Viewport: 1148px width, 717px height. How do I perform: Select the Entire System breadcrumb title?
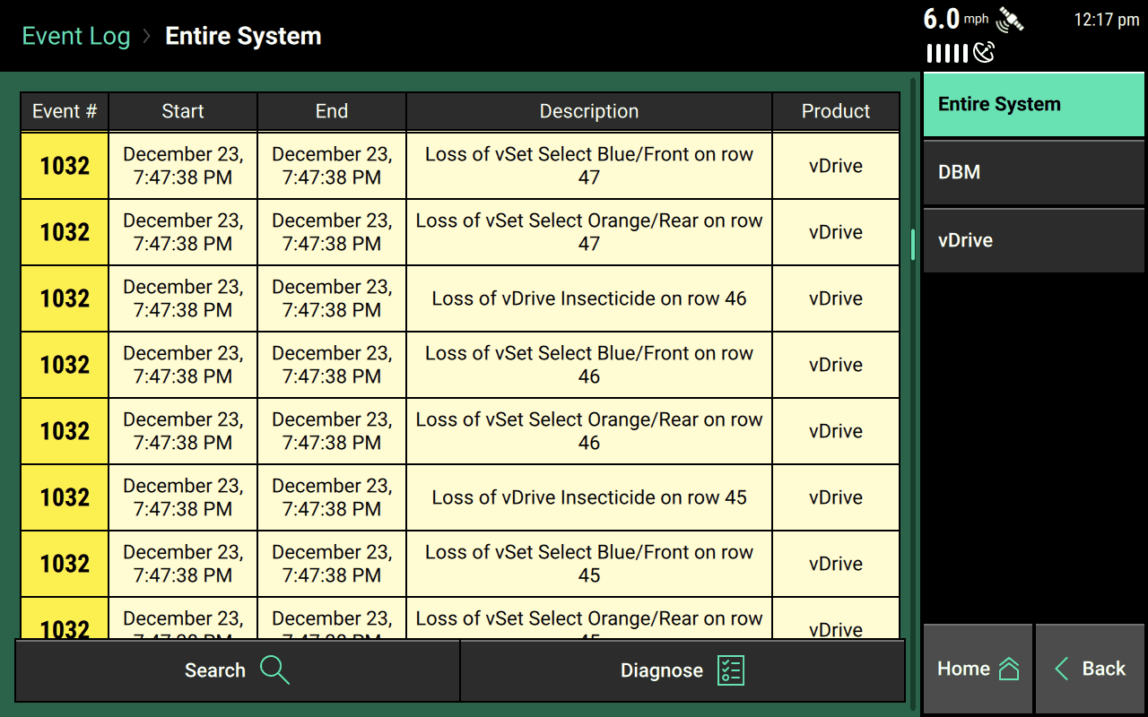click(242, 36)
